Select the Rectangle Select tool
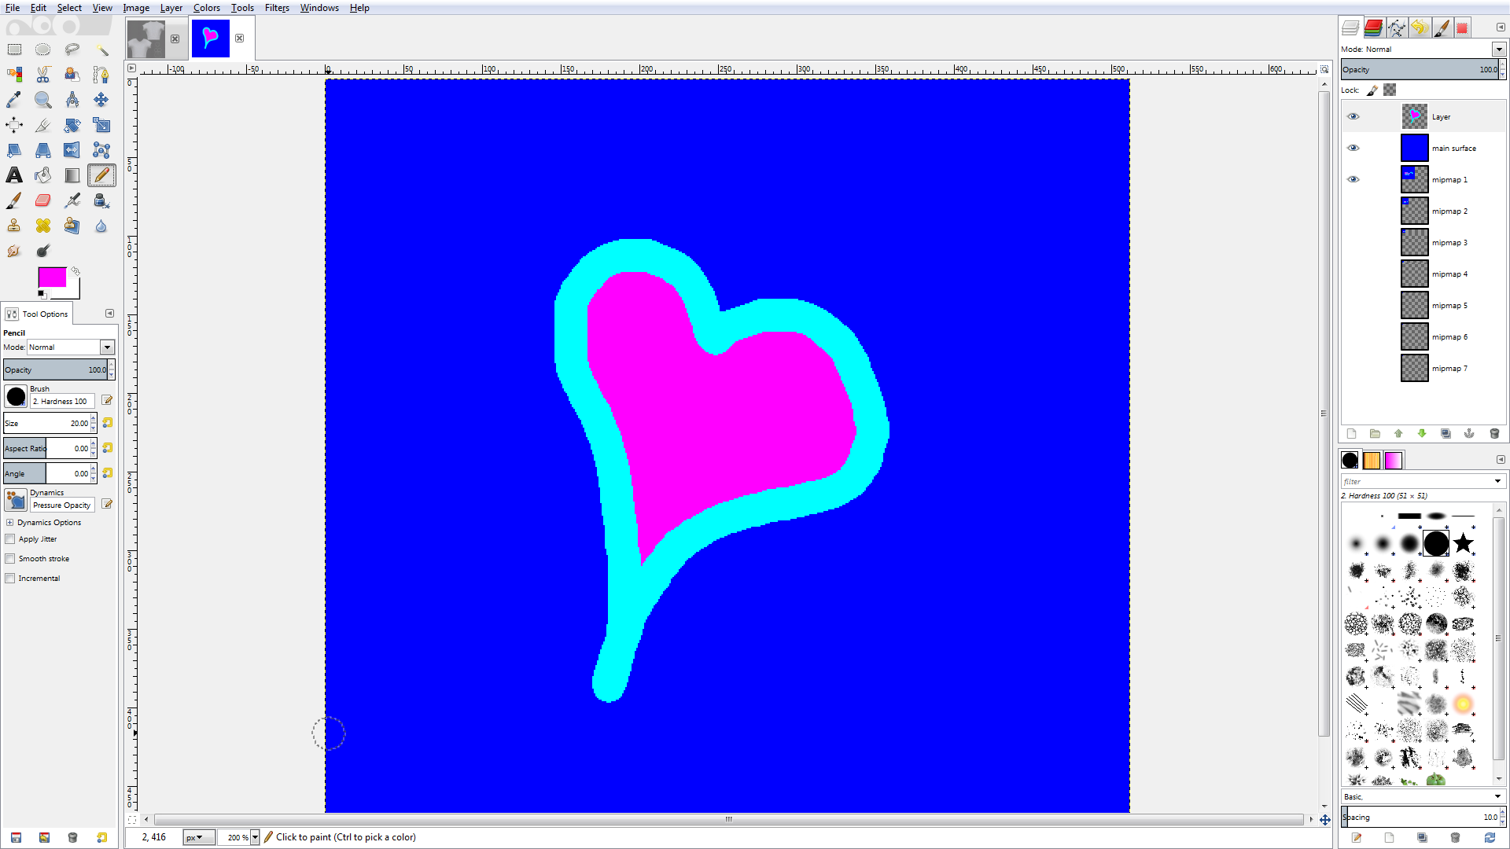Image resolution: width=1510 pixels, height=849 pixels. (x=14, y=50)
